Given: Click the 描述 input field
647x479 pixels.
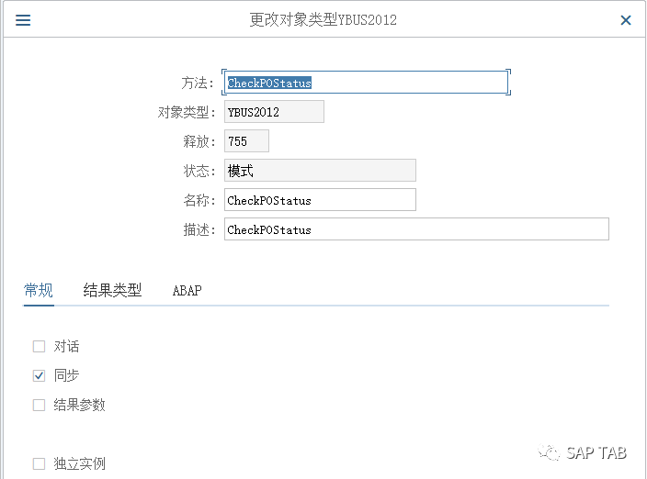Looking at the screenshot, I should [416, 229].
